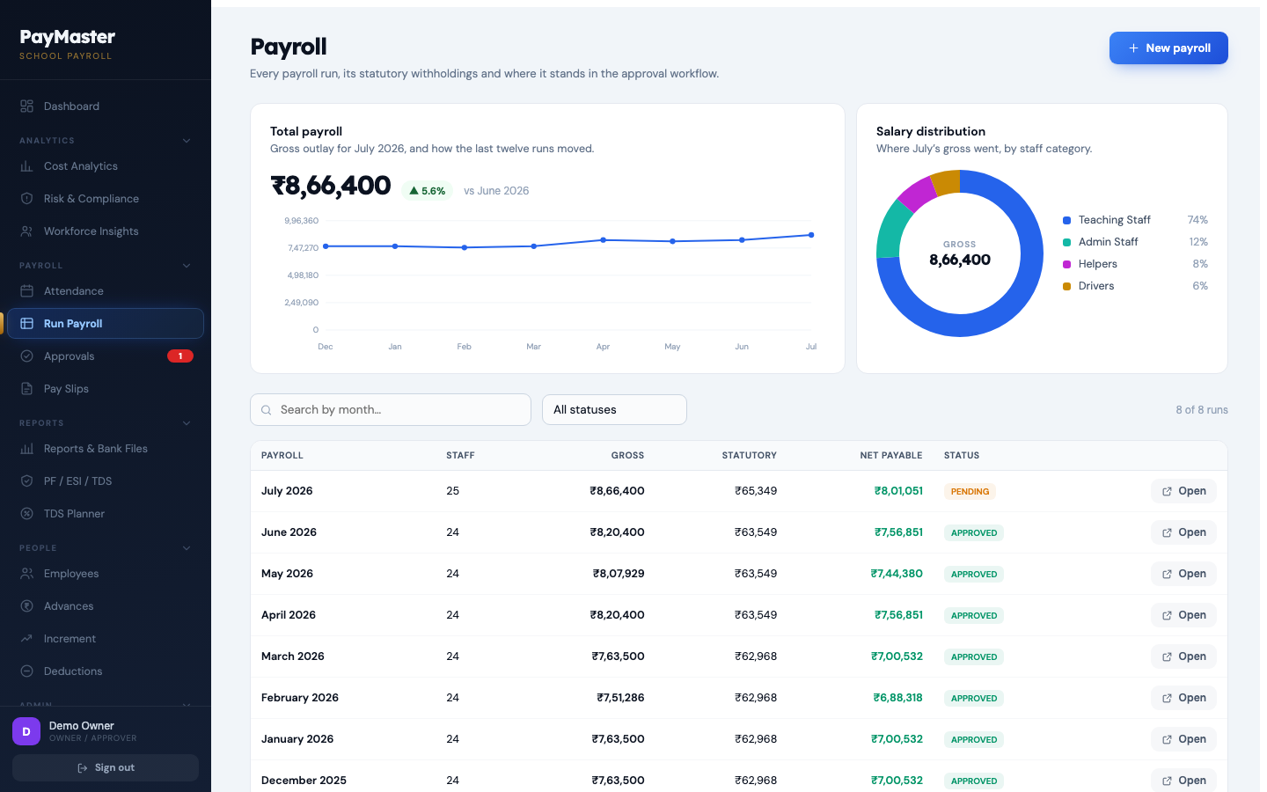Click the Employees people icon
Screen dimensions: 1267x792
pyautogui.click(x=26, y=574)
